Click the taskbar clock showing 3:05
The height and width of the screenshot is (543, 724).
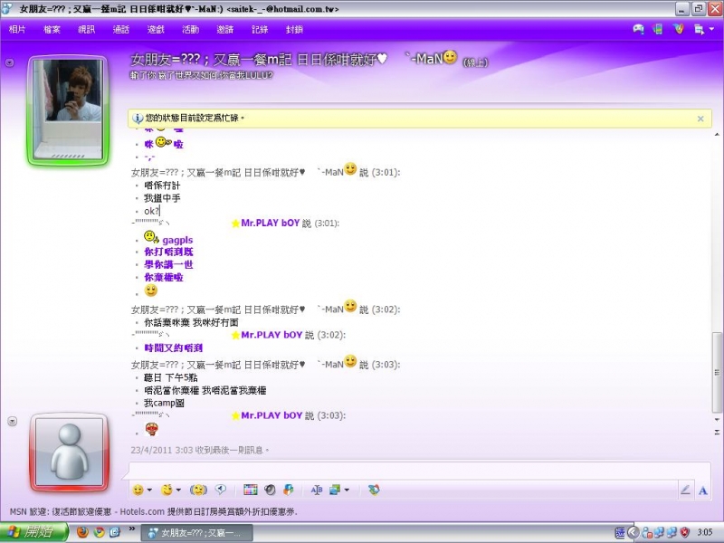(705, 532)
